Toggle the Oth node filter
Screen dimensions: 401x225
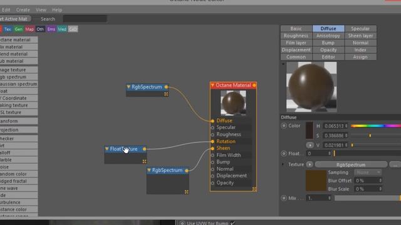[x=40, y=29]
